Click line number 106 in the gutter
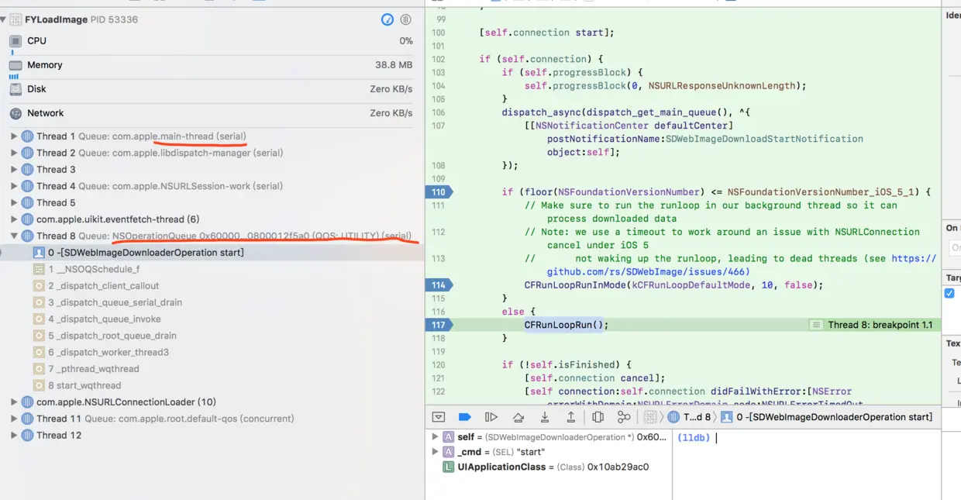The width and height of the screenshot is (961, 500). click(x=439, y=112)
